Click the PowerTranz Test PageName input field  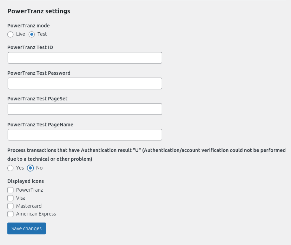tap(85, 134)
